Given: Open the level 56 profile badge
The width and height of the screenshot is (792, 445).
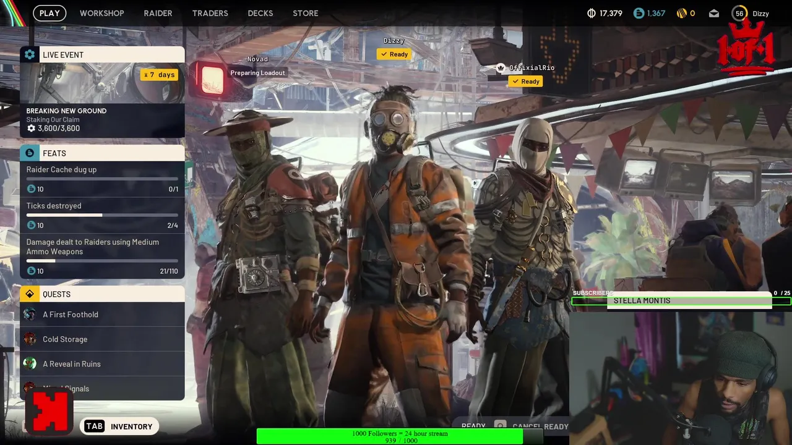Looking at the screenshot, I should point(739,13).
